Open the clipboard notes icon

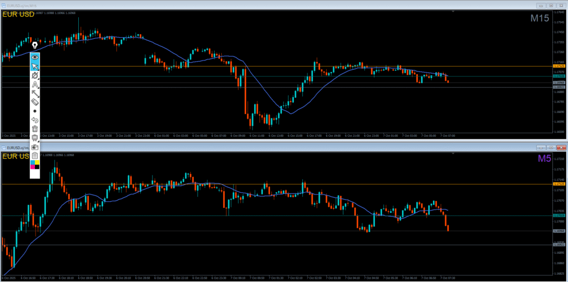click(x=35, y=156)
